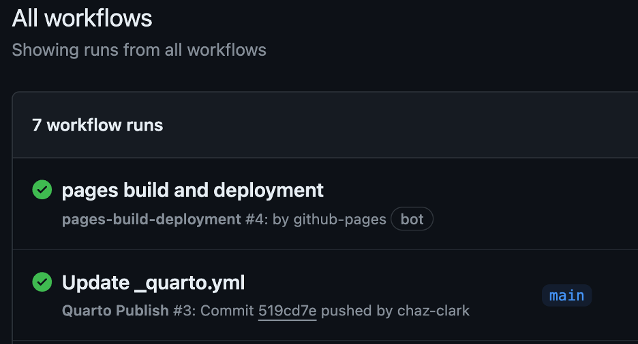Select the main branch label
Screen dimensions: 638x344
[x=566, y=295]
